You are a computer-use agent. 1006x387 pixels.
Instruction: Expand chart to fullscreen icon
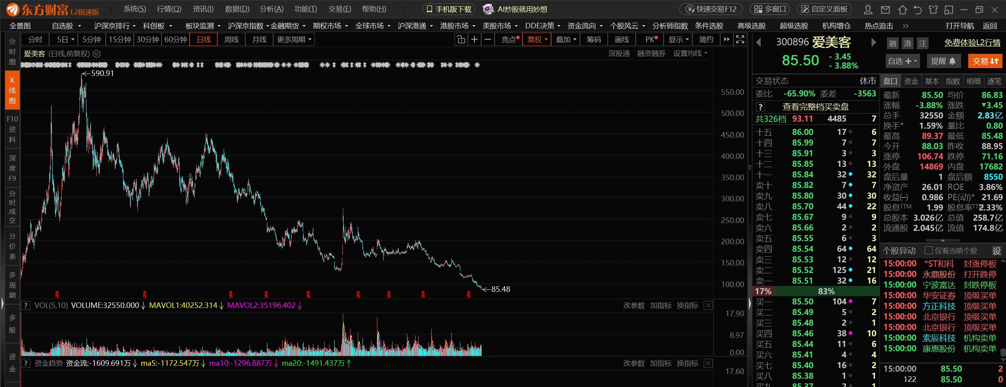click(x=740, y=40)
